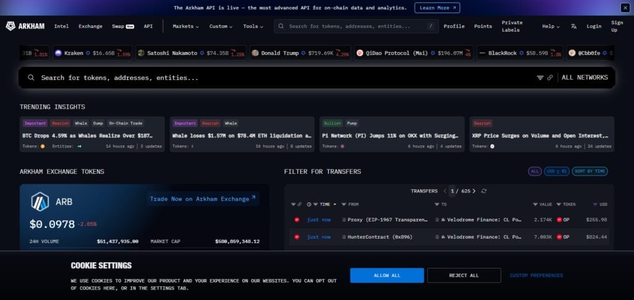Click the link icon in main search bar
This screenshot has width=634, height=300.
pos(550,77)
